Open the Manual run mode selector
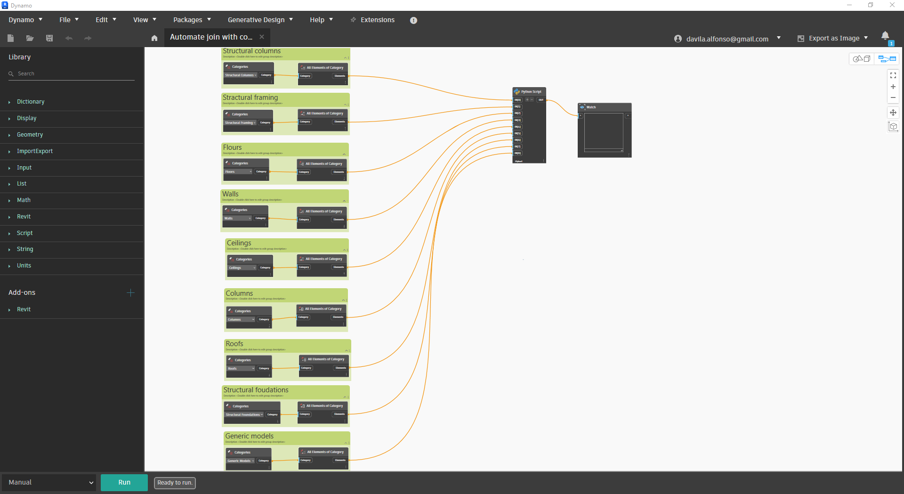 coord(48,482)
